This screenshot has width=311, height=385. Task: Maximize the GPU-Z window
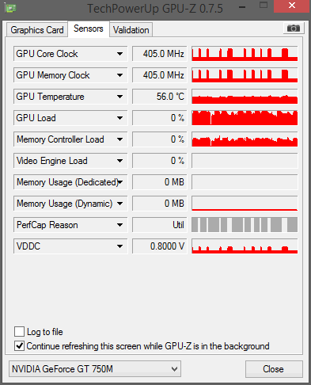pyautogui.click(x=264, y=6)
